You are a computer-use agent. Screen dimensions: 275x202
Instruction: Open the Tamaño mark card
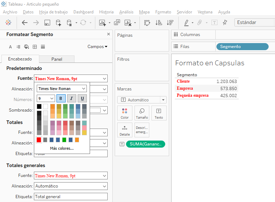click(x=142, y=113)
